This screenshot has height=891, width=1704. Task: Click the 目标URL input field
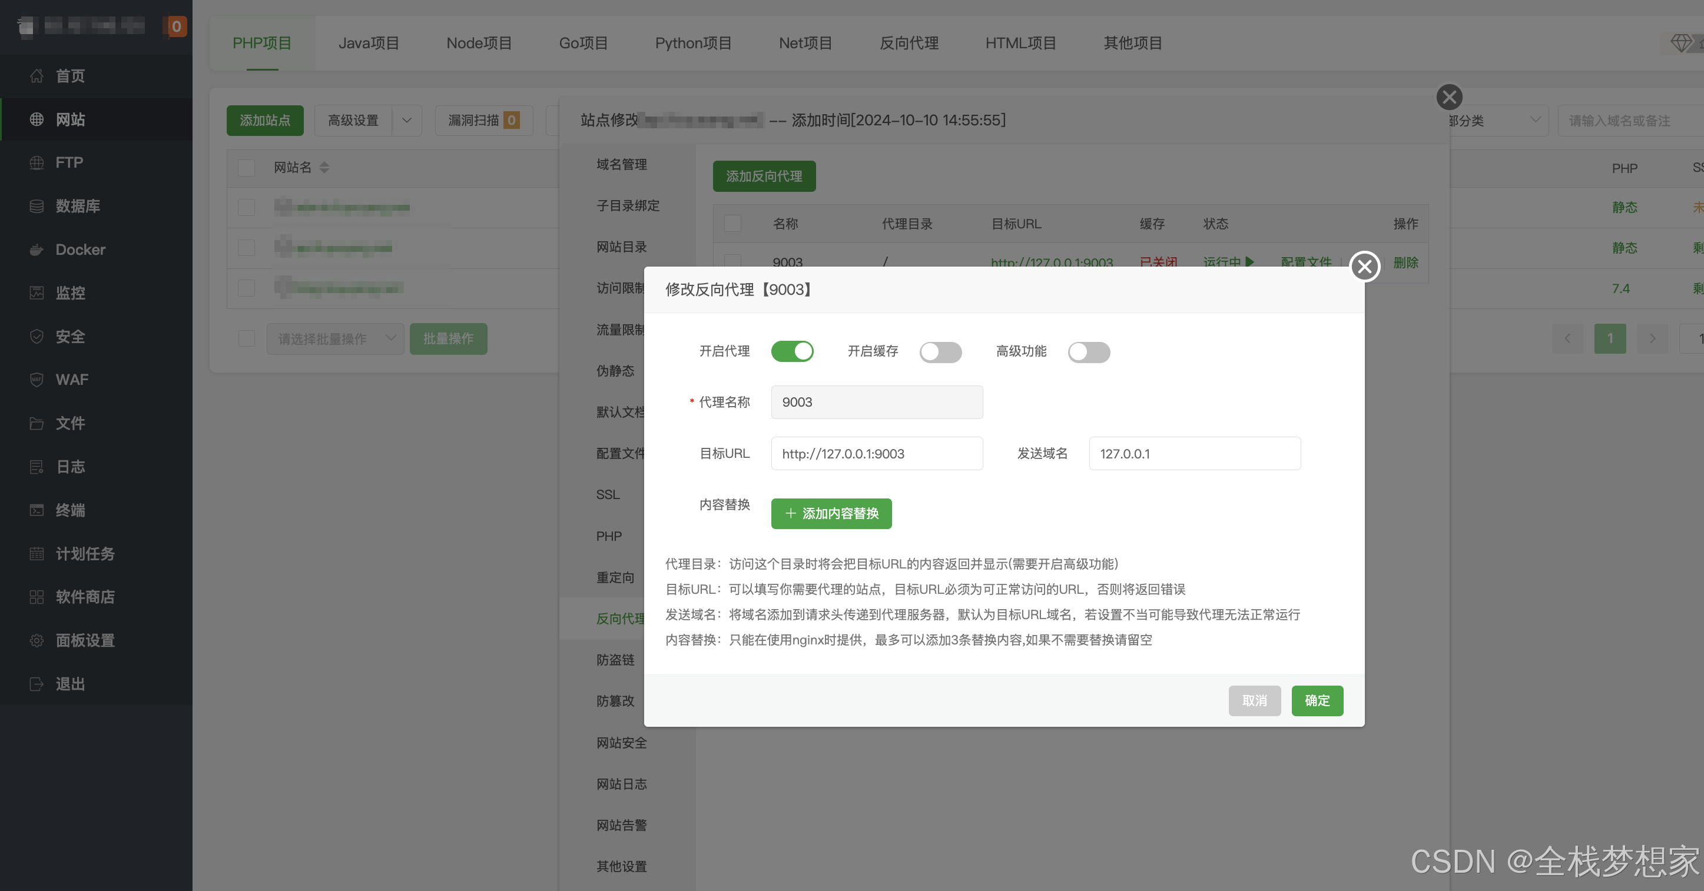(877, 453)
